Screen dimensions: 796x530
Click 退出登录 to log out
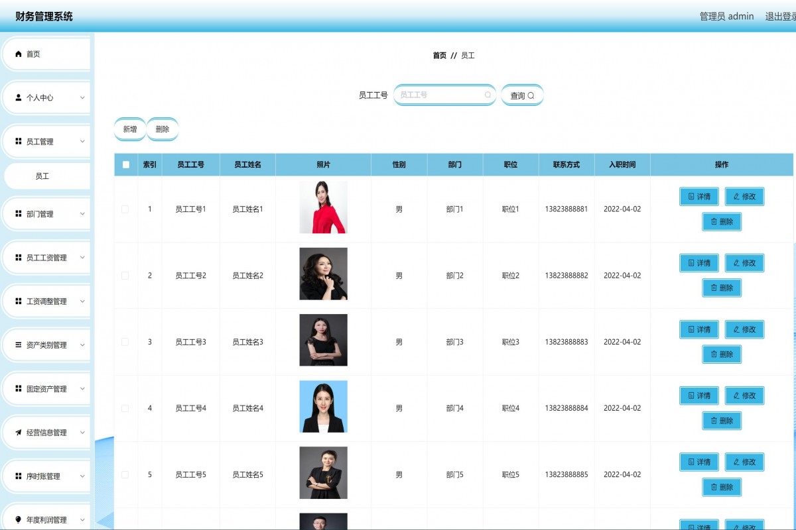click(780, 17)
